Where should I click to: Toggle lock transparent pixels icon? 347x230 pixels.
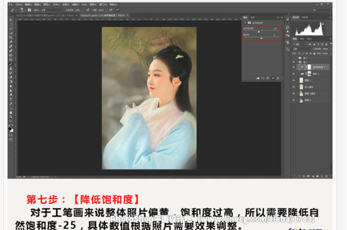(299, 53)
